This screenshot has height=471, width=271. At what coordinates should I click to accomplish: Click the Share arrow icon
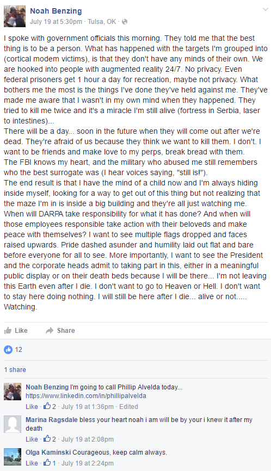(x=50, y=331)
